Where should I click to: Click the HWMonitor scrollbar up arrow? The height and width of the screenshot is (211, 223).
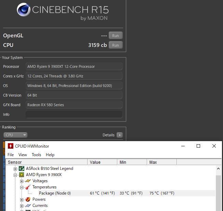[218, 169]
